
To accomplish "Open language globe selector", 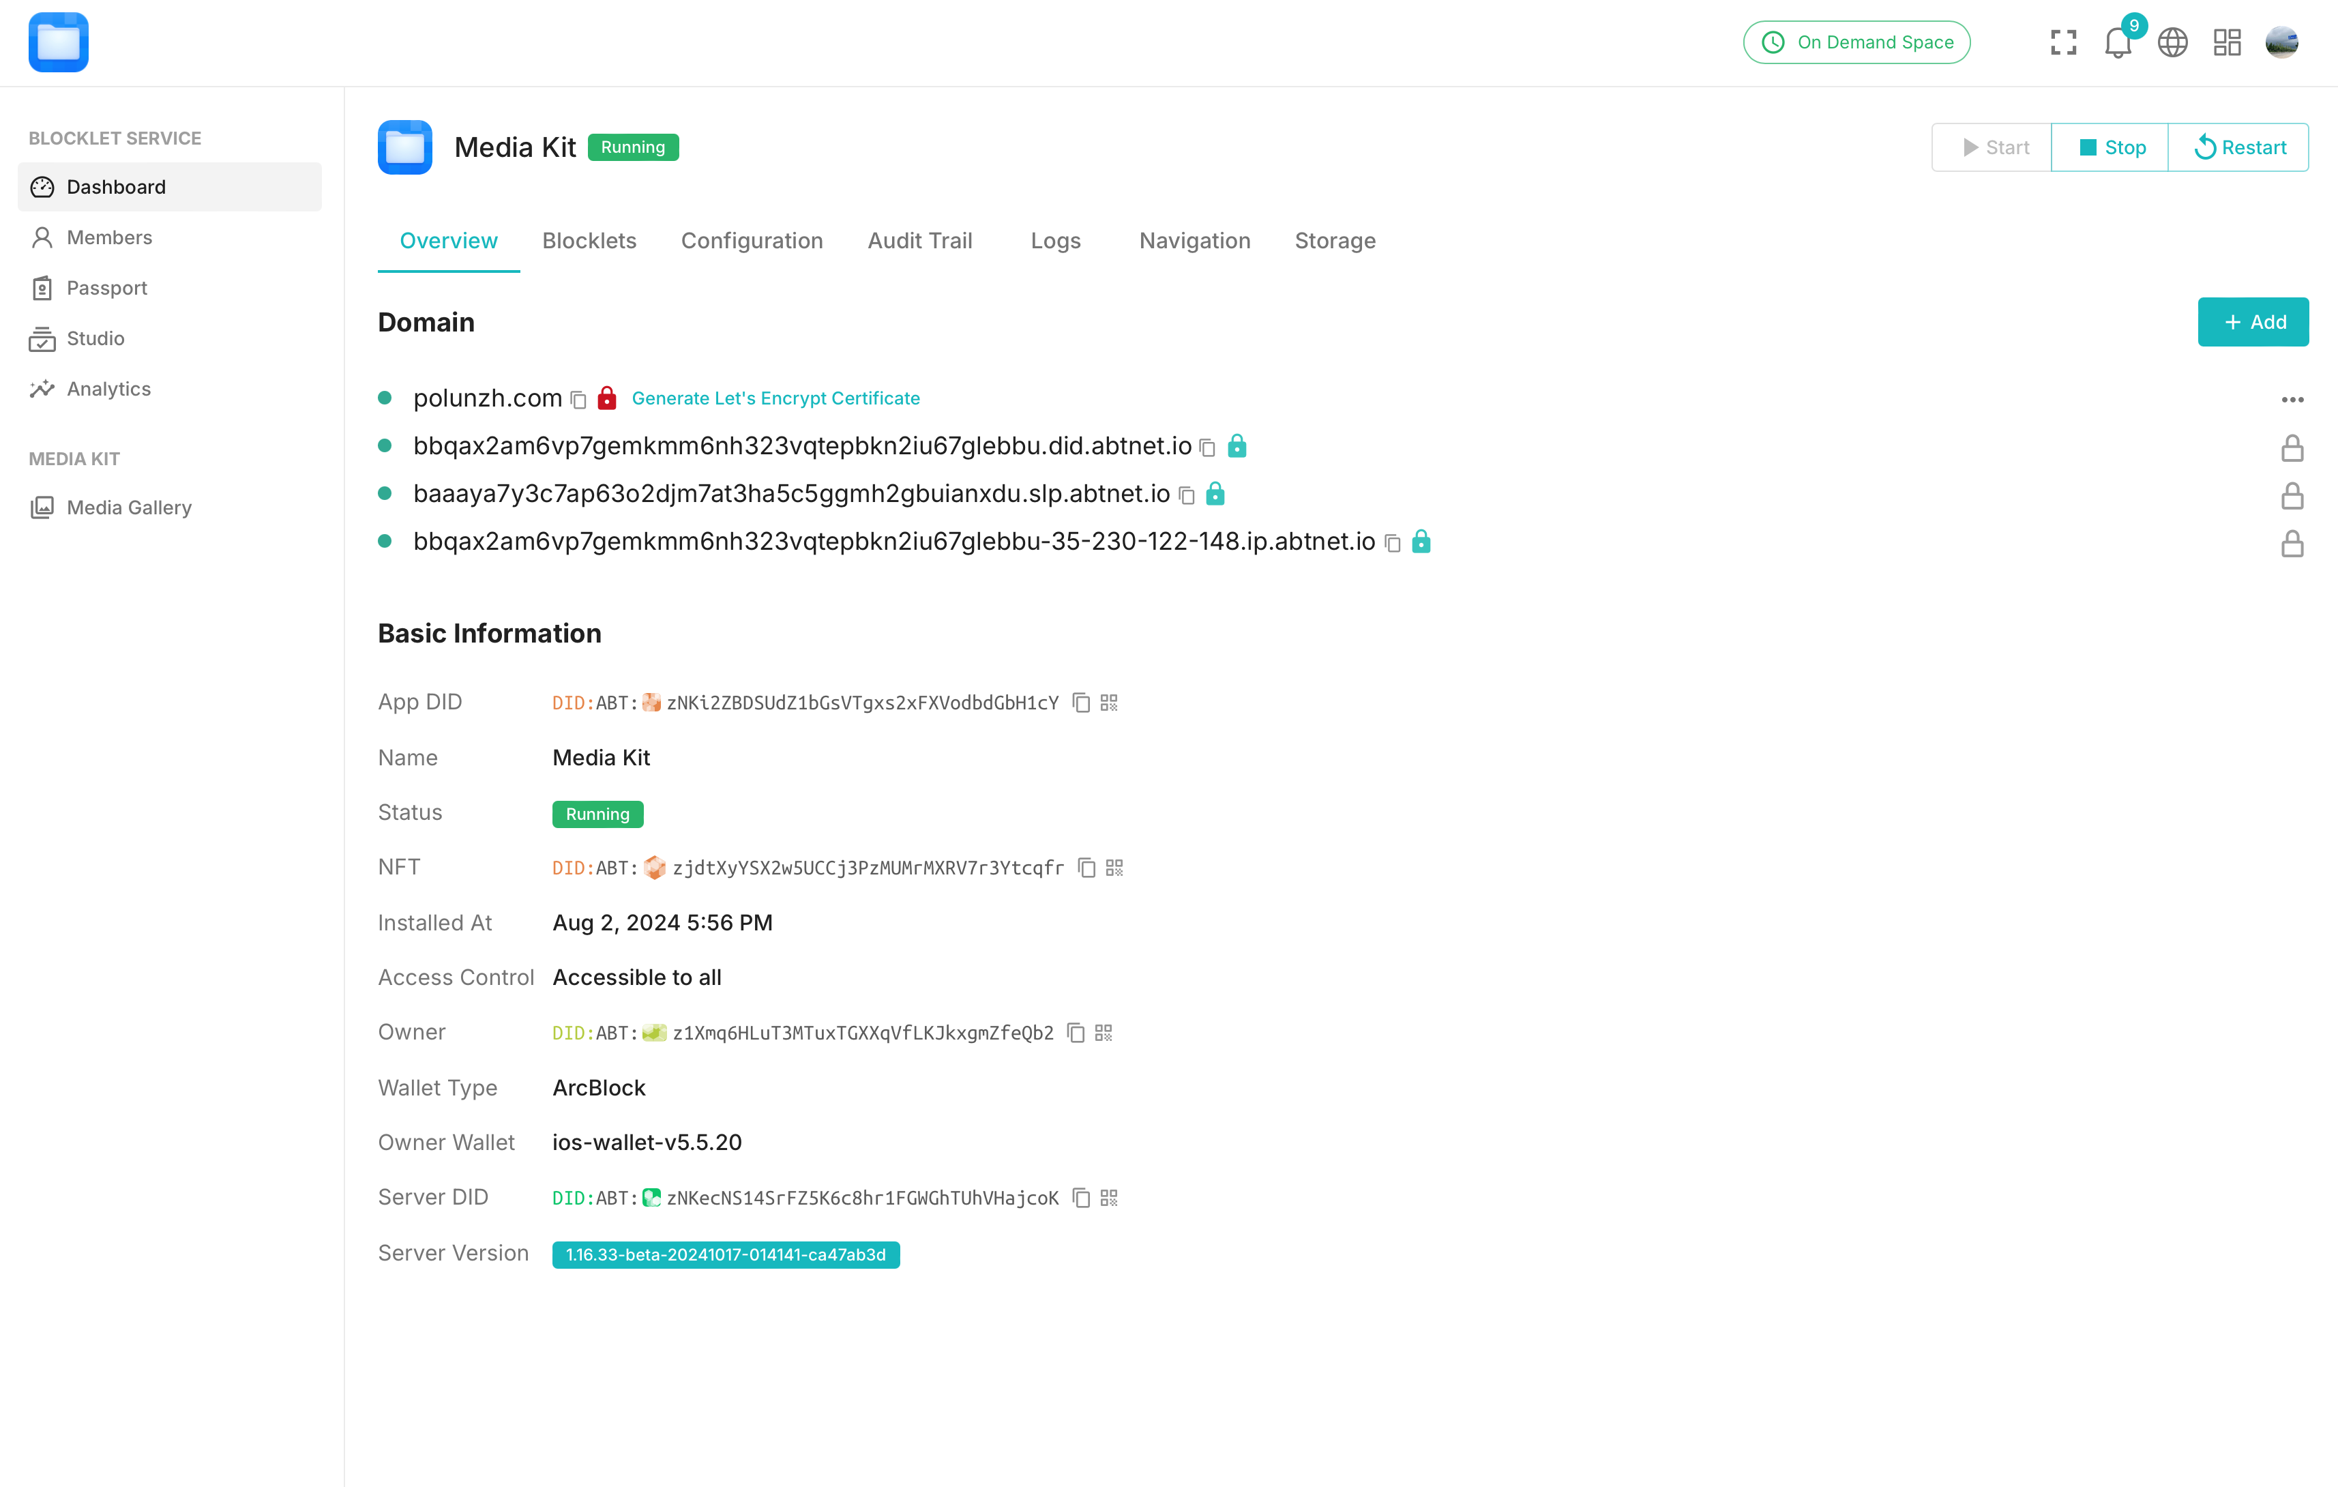I will pyautogui.click(x=2172, y=43).
